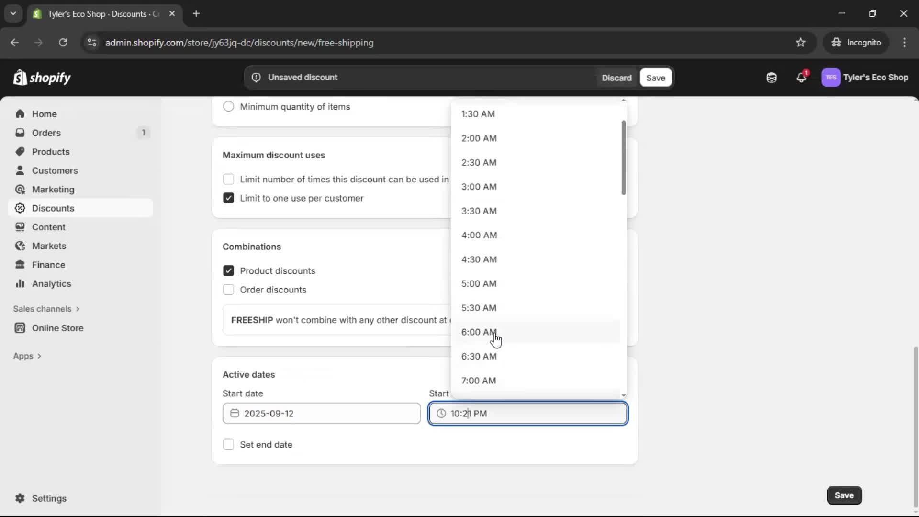Switch to the Tyler's Eco Shop browser tab

[96, 14]
